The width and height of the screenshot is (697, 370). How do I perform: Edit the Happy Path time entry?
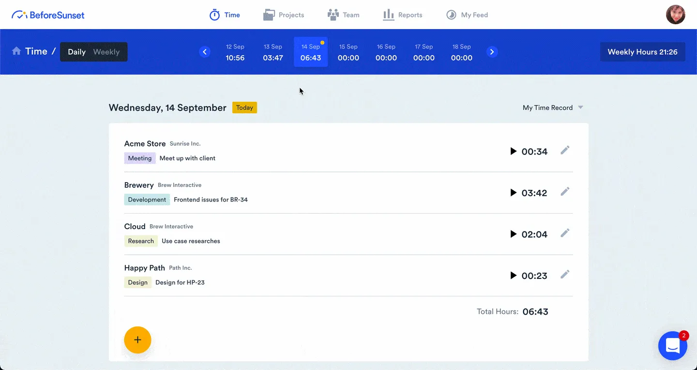pos(565,275)
